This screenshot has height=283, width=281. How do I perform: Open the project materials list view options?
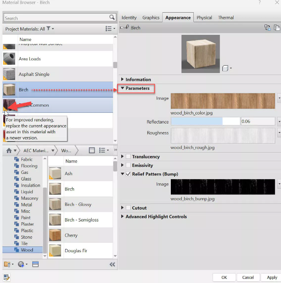tap(110, 29)
